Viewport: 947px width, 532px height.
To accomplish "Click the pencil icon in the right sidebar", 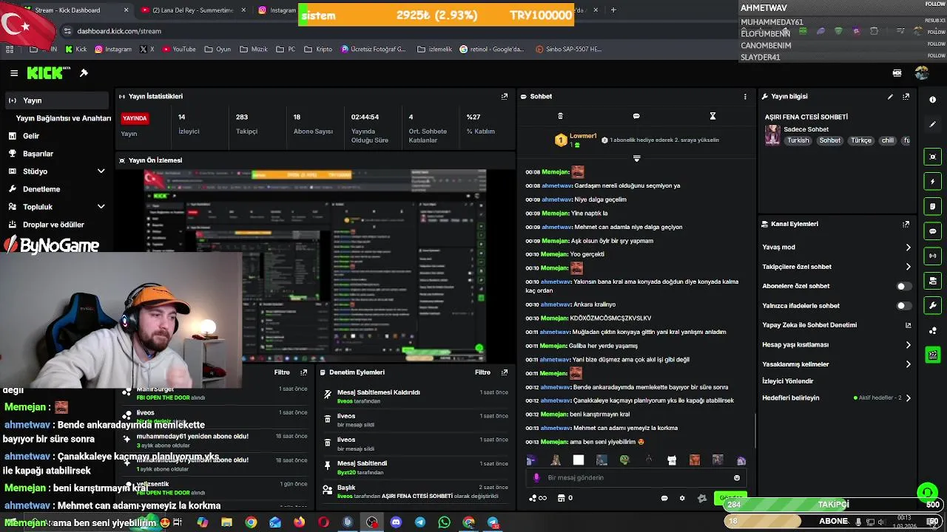I will point(932,124).
